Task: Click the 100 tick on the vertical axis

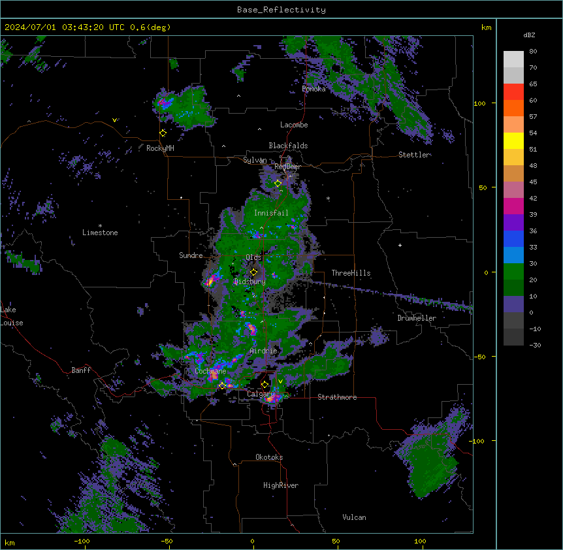Action: pos(479,103)
